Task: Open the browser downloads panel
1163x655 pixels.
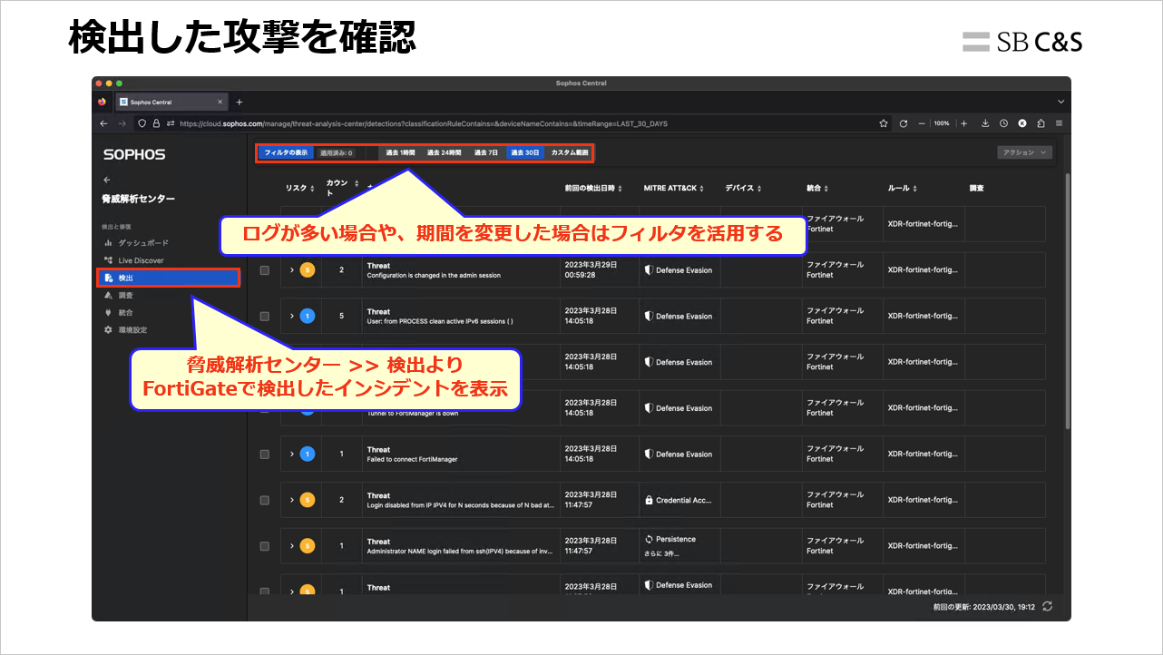Action: 985,123
